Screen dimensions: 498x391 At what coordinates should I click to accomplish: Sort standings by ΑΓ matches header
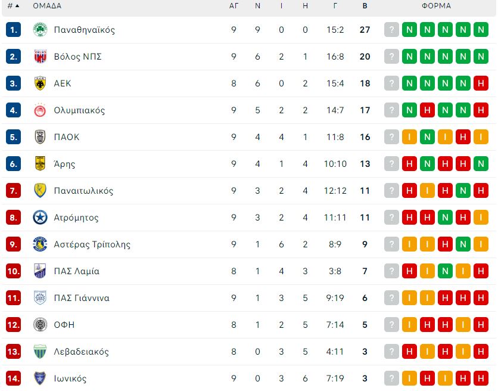[x=234, y=6]
